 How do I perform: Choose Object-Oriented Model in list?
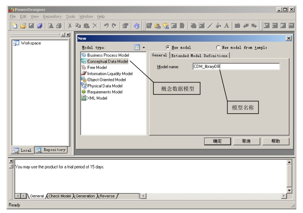click(106, 80)
